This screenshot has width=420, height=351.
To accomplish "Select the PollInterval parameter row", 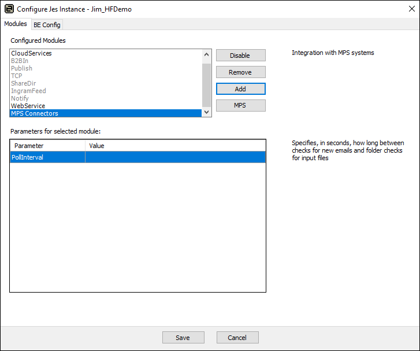I will 137,157.
